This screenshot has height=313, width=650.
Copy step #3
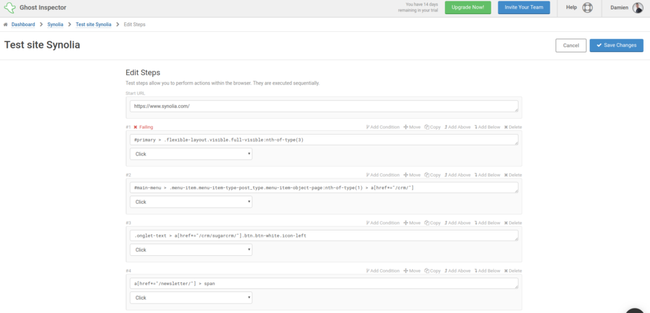pyautogui.click(x=432, y=223)
